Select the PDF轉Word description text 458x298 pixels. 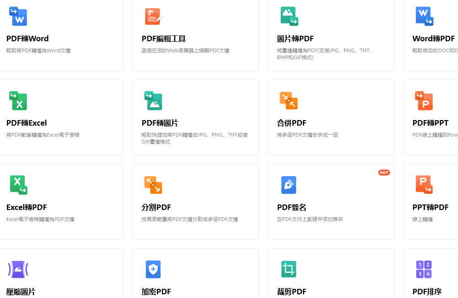[x=38, y=50]
